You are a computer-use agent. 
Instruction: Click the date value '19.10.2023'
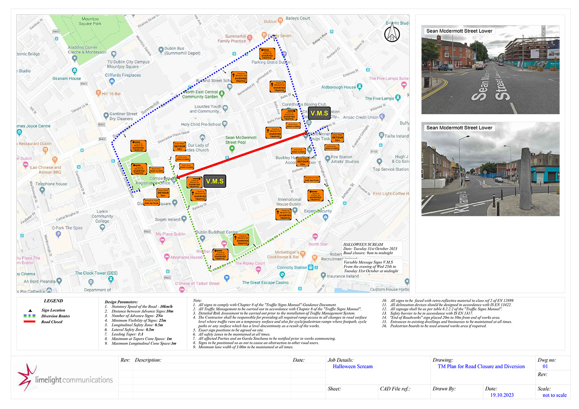pyautogui.click(x=502, y=395)
